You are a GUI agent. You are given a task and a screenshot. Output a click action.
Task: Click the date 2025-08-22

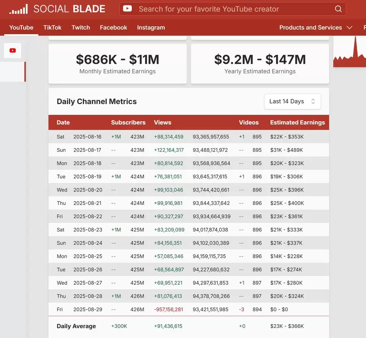point(88,217)
